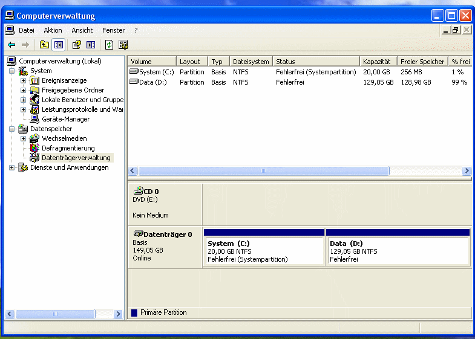This screenshot has width=475, height=339.
Task: Click the Computerverwaltung (Lokal) root icon
Action: [11, 61]
